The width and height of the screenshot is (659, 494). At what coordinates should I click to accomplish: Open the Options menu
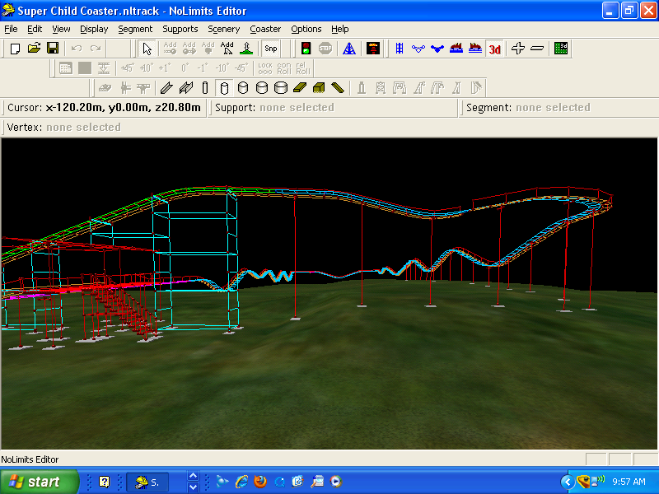pyautogui.click(x=306, y=29)
